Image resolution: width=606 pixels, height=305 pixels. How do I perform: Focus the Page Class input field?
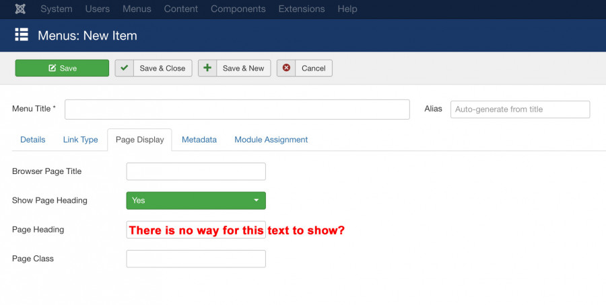pos(196,259)
